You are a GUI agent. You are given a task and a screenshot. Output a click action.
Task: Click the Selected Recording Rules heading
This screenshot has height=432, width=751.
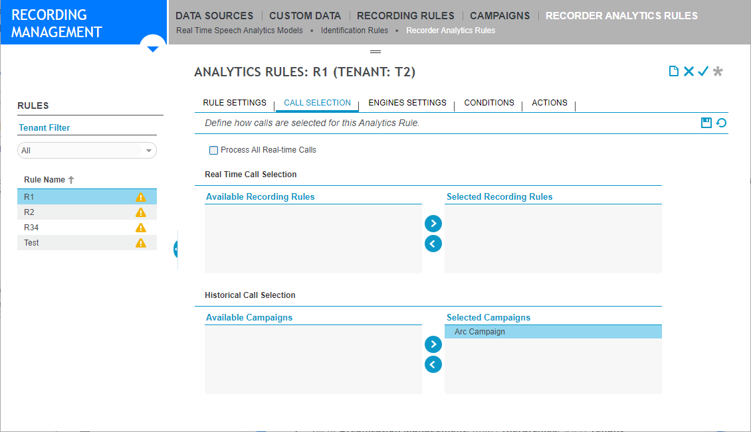(499, 196)
